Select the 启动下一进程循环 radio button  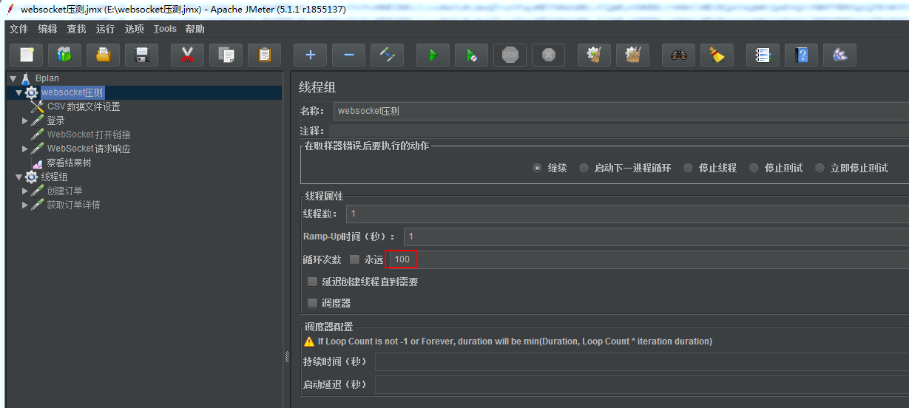(584, 168)
